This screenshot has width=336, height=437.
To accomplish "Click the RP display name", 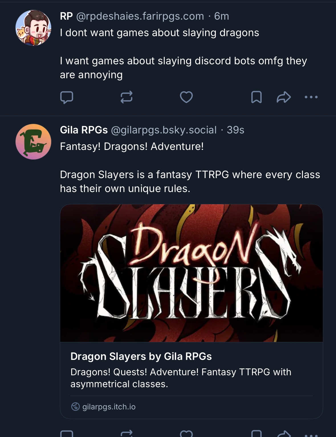I will point(66,16).
